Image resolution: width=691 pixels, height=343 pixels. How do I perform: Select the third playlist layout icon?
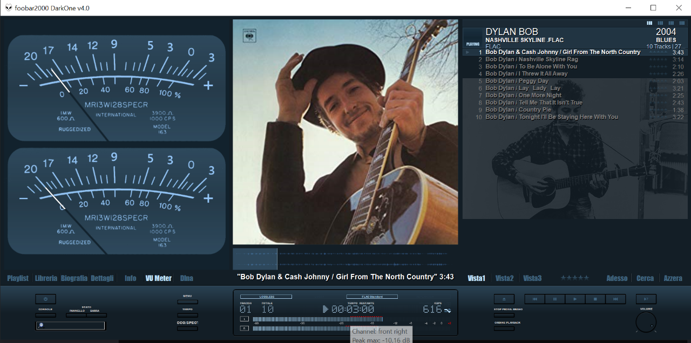point(671,23)
